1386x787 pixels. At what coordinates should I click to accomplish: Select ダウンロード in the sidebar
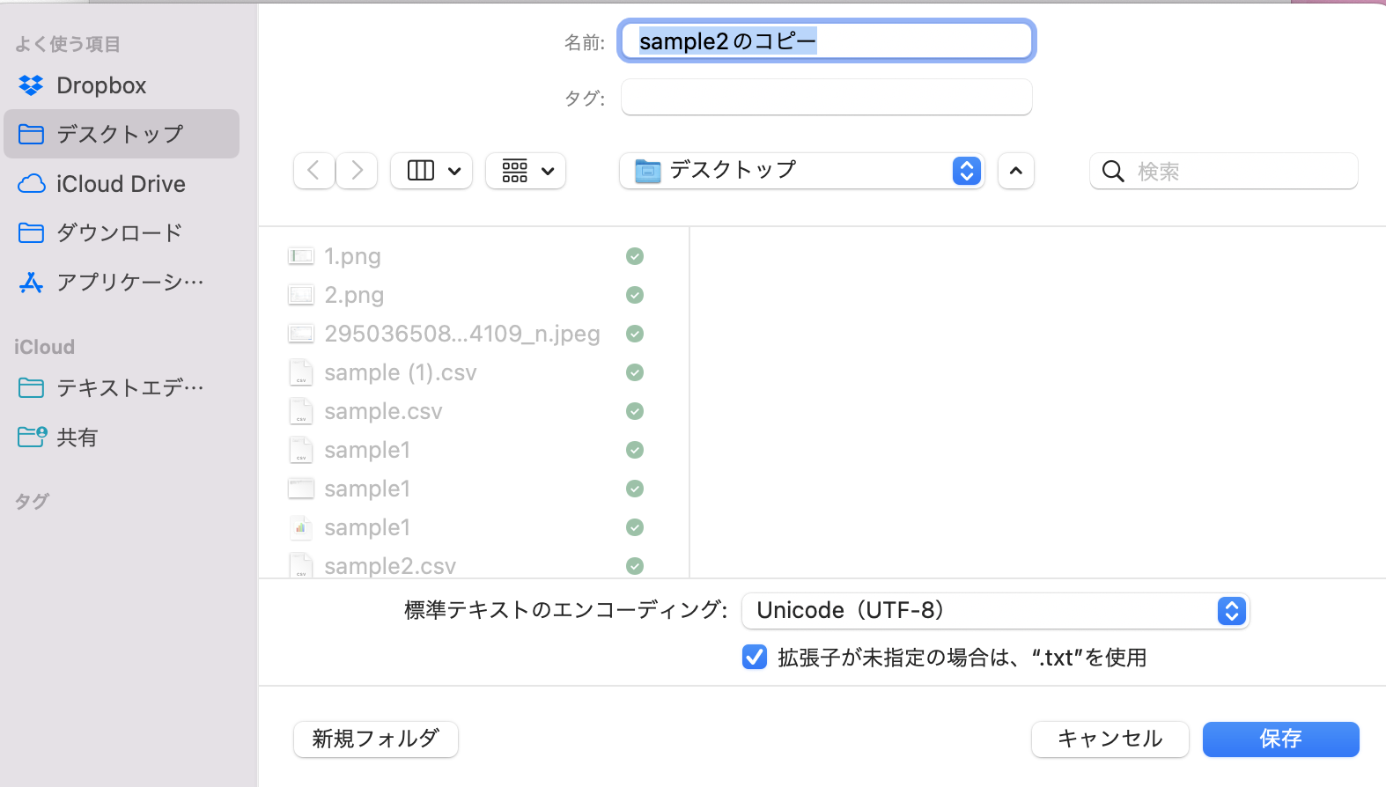119,232
